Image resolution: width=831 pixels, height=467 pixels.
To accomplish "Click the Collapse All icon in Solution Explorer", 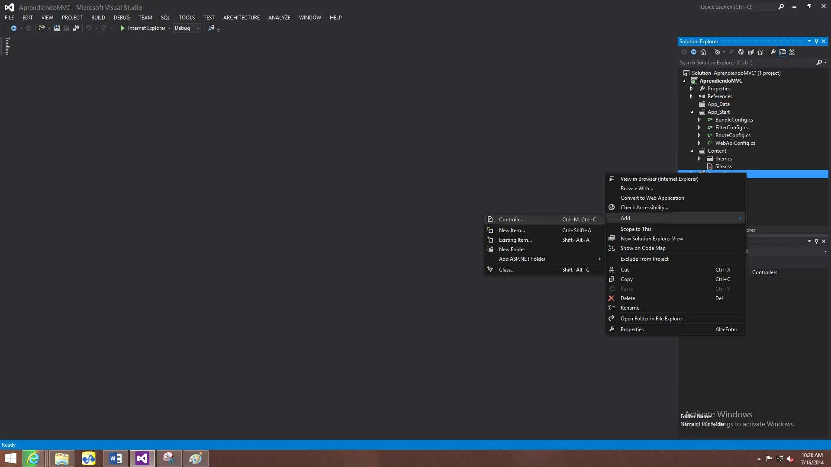I will 750,52.
